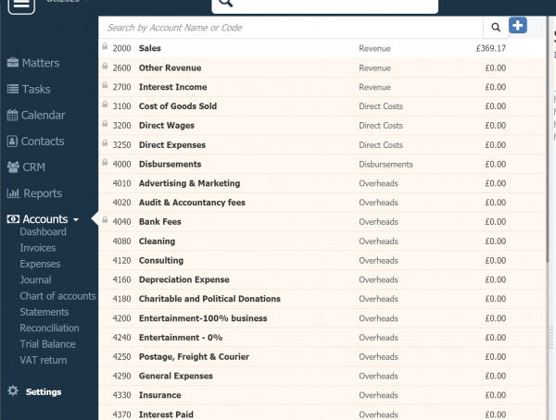Click Direct Costs label on Direct Wages row
556x420 pixels.
coord(381,126)
